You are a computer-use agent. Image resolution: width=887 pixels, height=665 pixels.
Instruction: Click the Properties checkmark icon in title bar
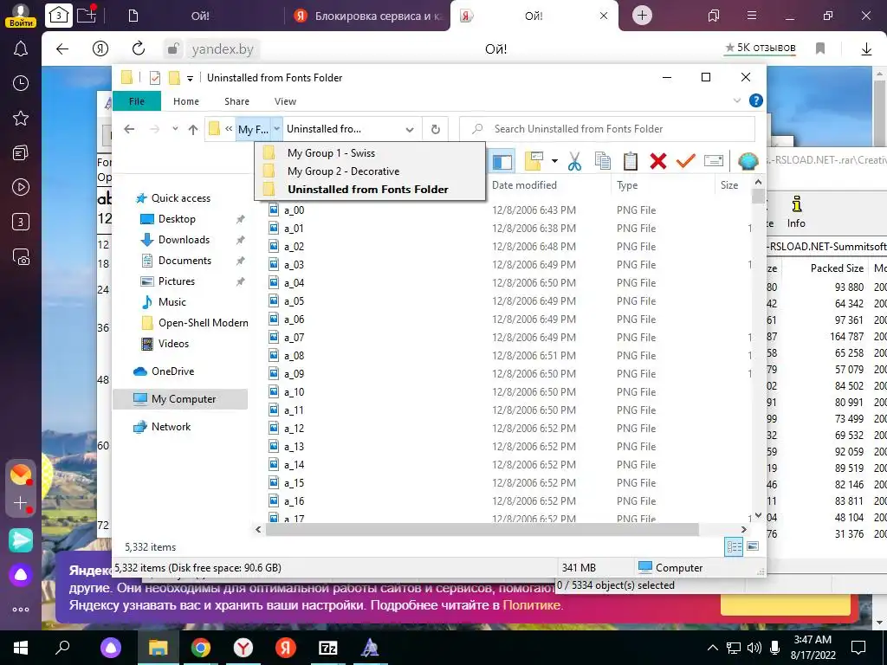tap(155, 77)
